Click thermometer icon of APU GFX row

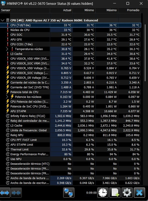8,39
